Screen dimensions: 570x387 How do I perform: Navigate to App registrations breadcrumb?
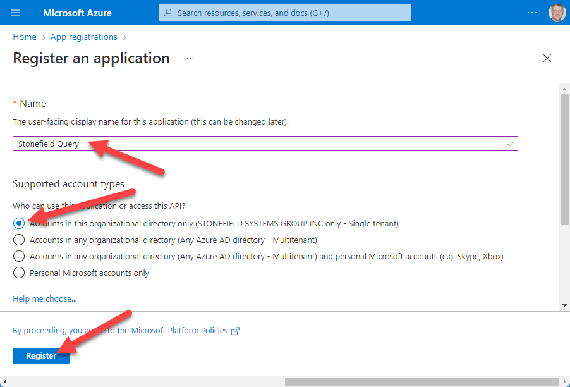coord(83,37)
